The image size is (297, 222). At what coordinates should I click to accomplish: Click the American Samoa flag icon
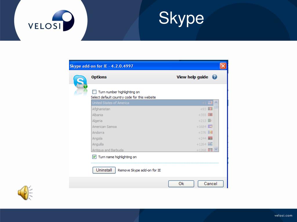coord(210,126)
